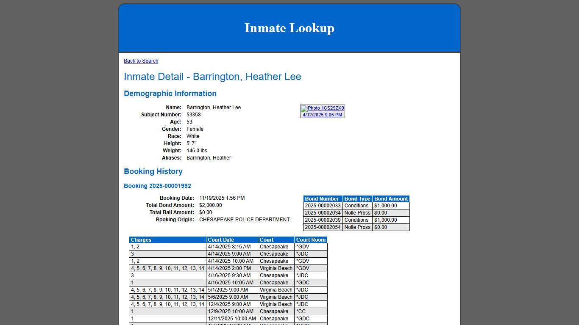
Task: Click the Virginia Beach *GDV court row
Action: 276,268
